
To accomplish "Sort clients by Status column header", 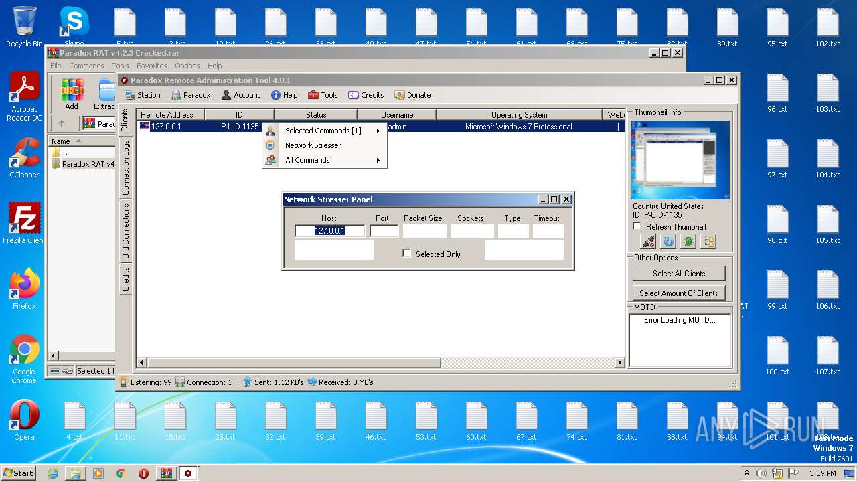I will pos(316,115).
